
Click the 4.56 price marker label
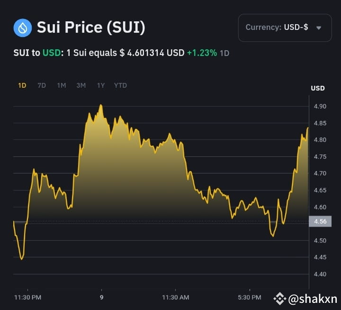(320, 221)
